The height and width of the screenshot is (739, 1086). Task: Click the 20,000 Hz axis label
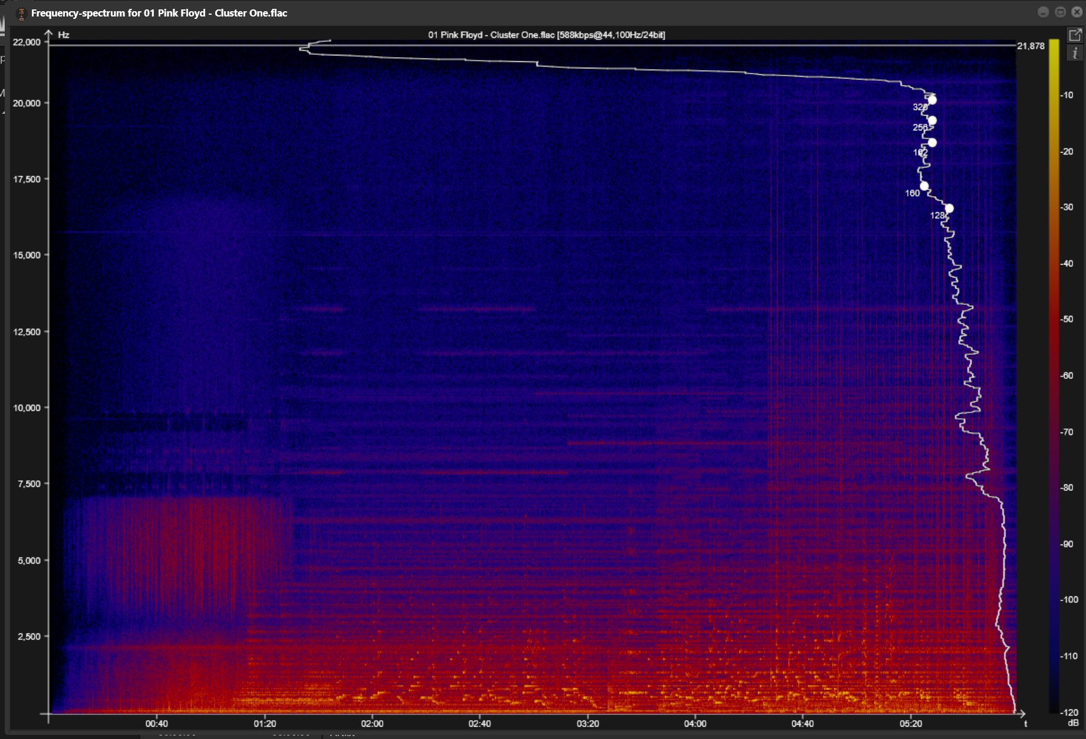point(27,103)
